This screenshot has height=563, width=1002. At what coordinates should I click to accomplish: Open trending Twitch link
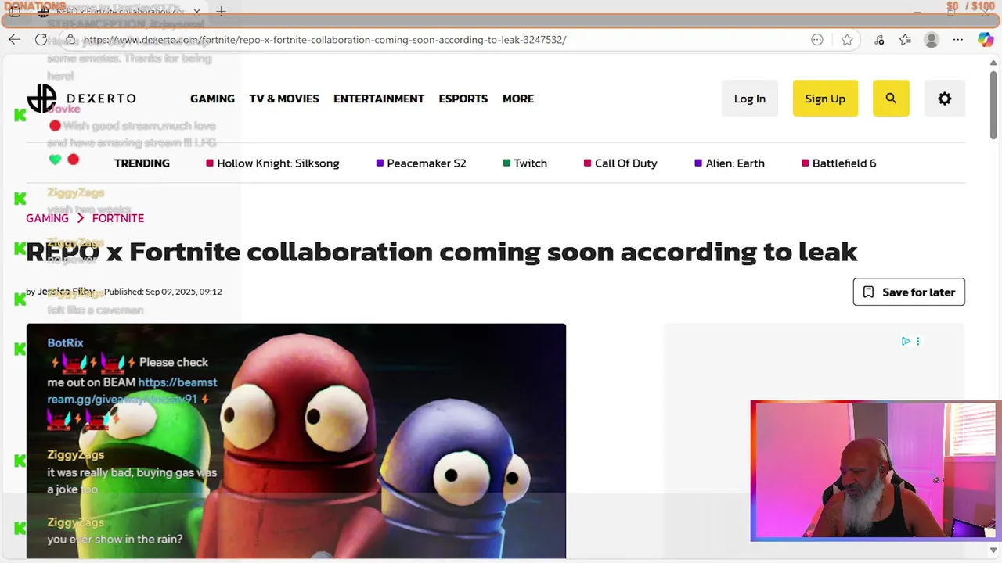pyautogui.click(x=525, y=163)
